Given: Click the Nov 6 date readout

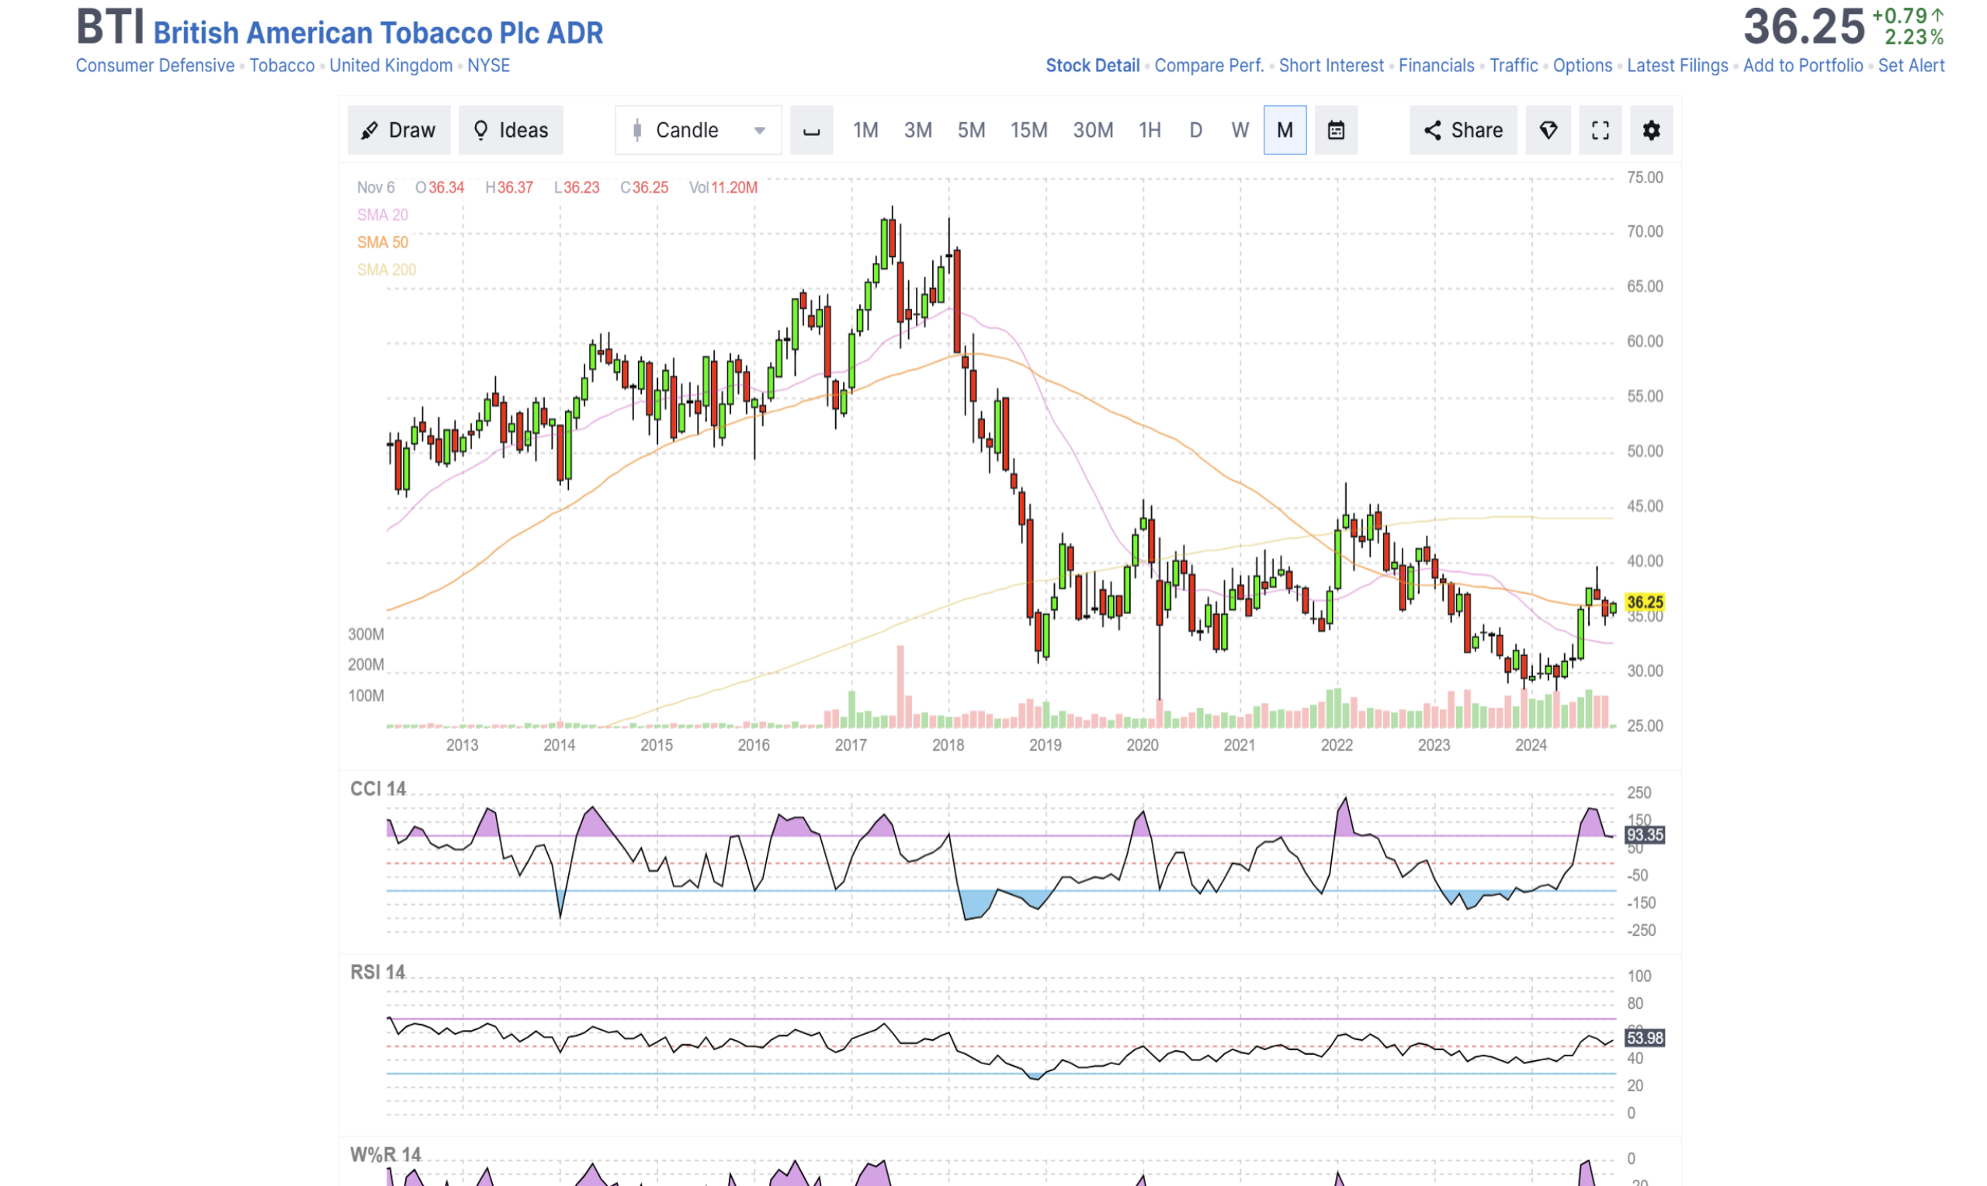Looking at the screenshot, I should 376,188.
